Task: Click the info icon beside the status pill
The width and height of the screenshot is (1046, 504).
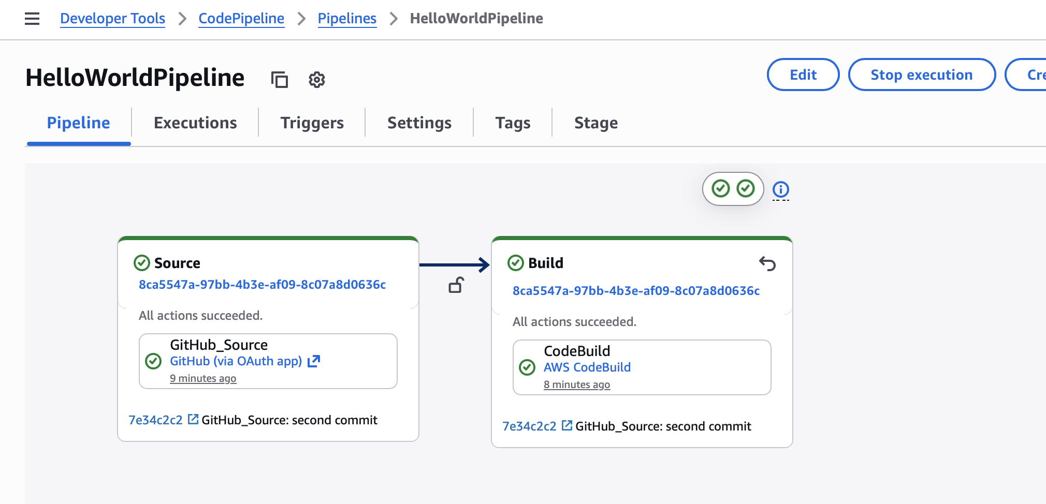Action: tap(781, 189)
